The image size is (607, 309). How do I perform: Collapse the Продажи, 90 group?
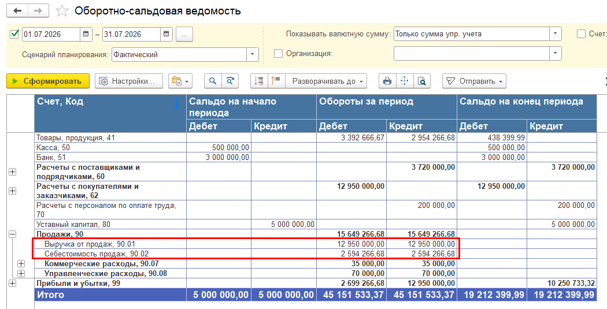(12, 234)
